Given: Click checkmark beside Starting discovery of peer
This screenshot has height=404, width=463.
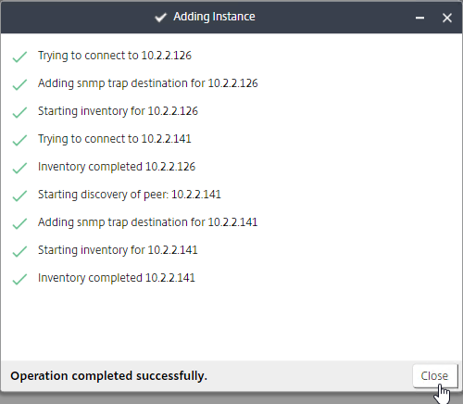Looking at the screenshot, I should [19, 196].
